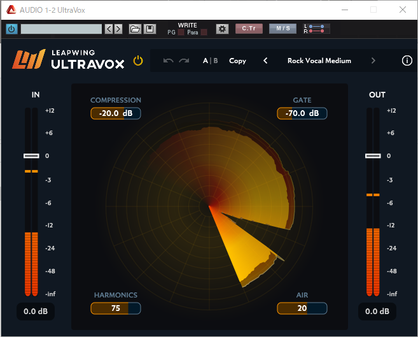Click the AIR label
This screenshot has height=337, width=418.
(302, 295)
